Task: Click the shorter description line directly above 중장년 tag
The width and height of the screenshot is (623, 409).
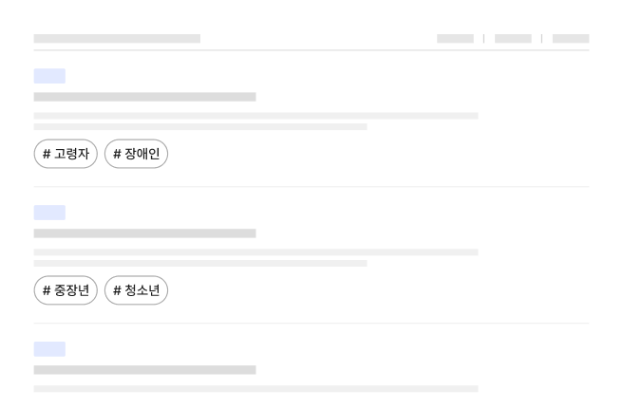Action: click(200, 263)
